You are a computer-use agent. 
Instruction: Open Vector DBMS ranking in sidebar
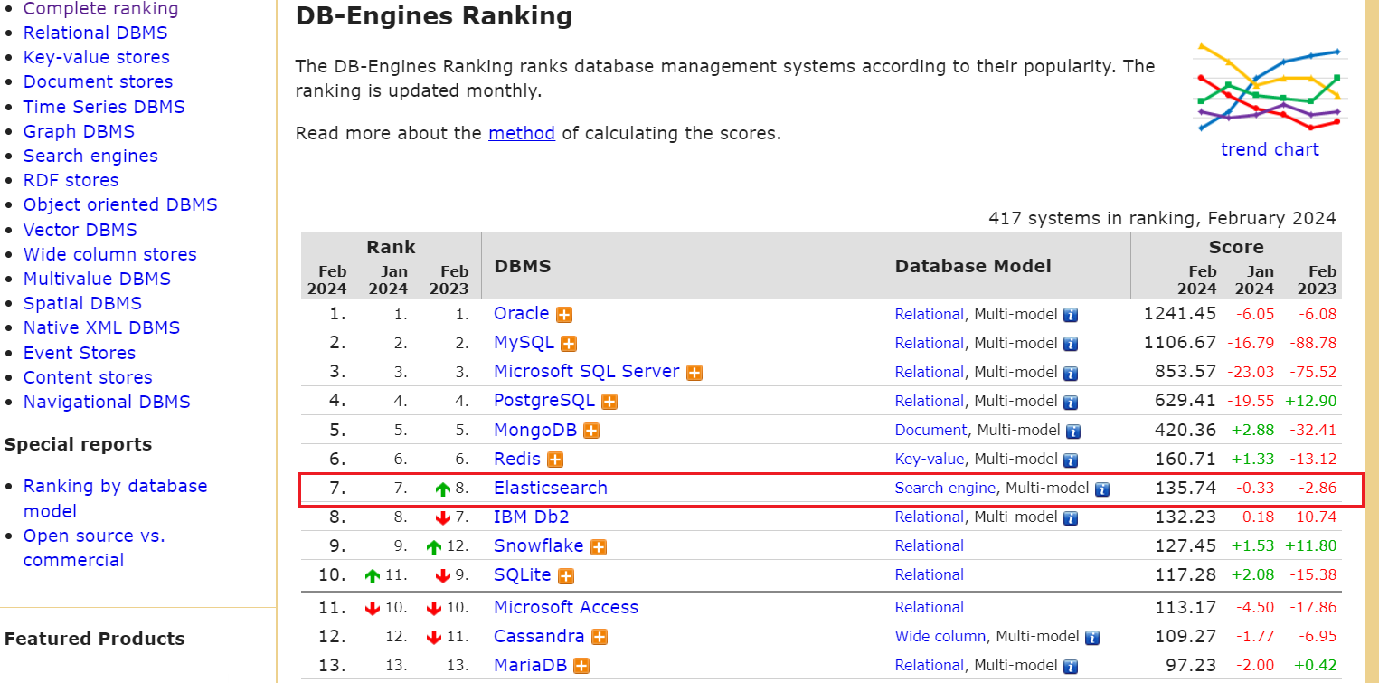pos(80,230)
